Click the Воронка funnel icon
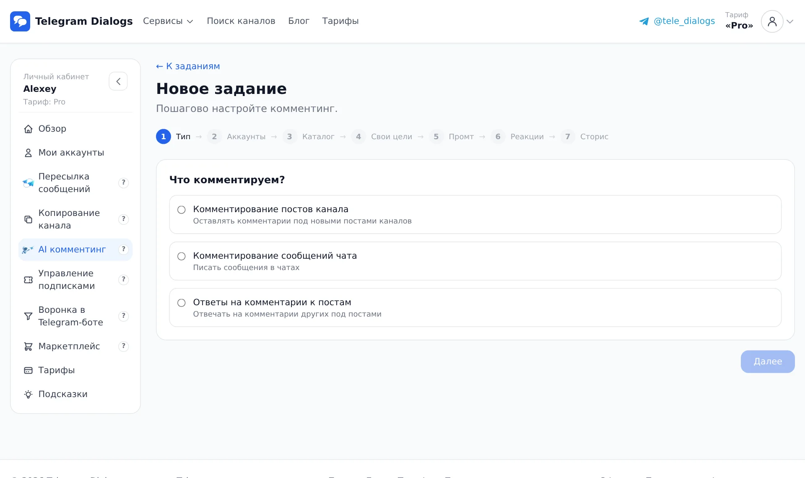Image resolution: width=805 pixels, height=478 pixels. [x=28, y=316]
